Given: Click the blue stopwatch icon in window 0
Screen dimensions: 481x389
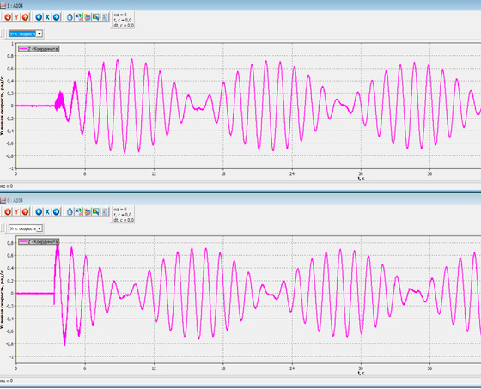Looking at the screenshot, I should click(70, 212).
